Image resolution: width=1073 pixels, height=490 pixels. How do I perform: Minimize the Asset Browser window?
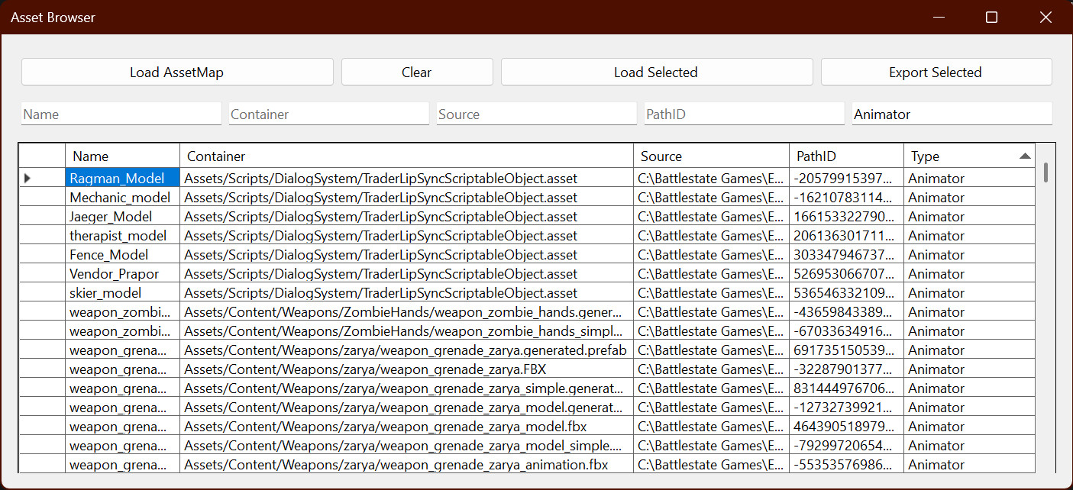click(x=938, y=17)
